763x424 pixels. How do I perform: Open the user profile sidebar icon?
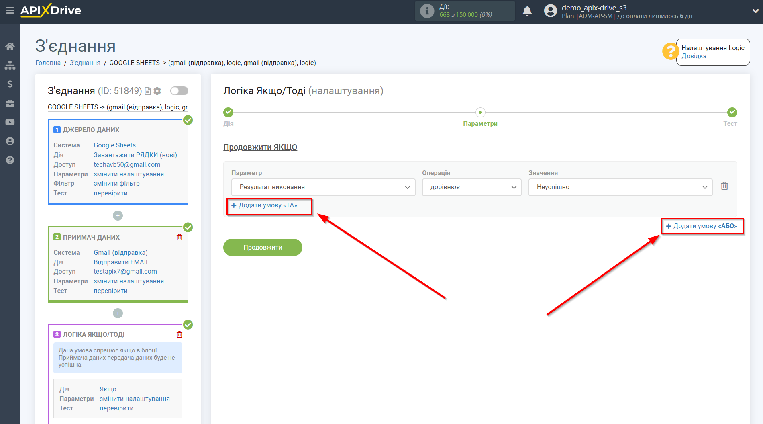pos(10,141)
